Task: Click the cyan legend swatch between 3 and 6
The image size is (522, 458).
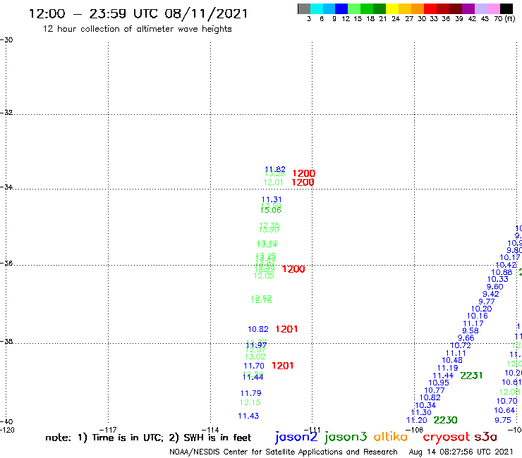Action: [x=317, y=8]
